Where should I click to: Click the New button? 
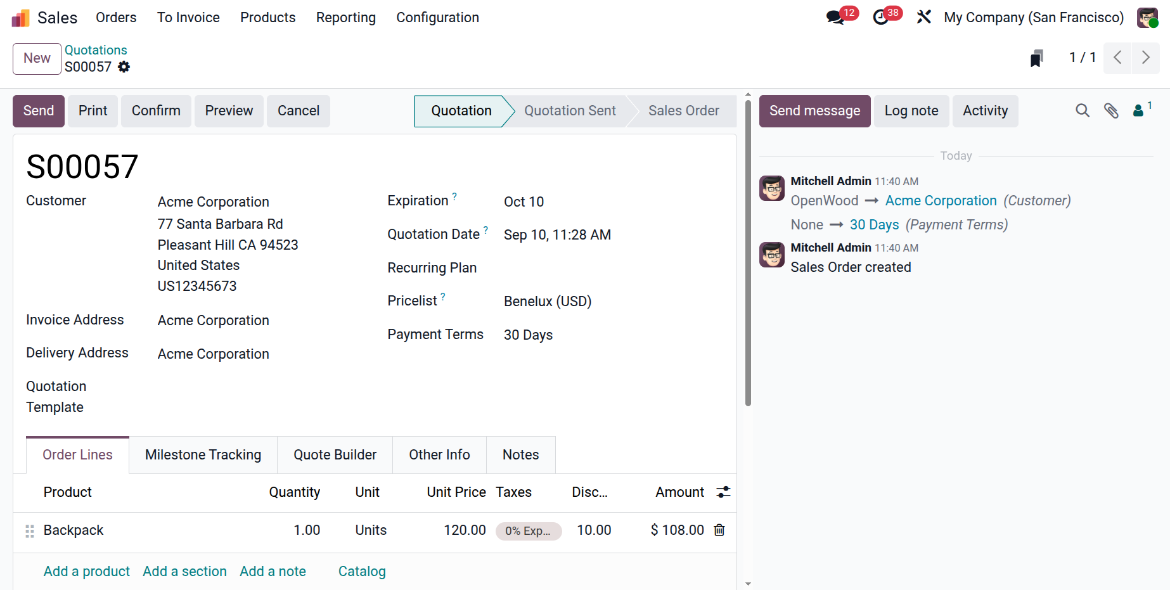coord(37,58)
